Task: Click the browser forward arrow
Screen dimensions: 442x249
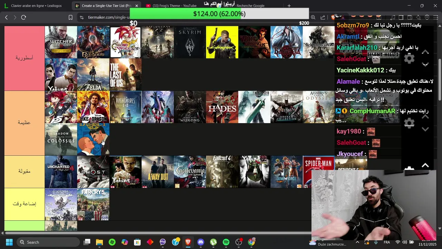Action: pyautogui.click(x=15, y=17)
